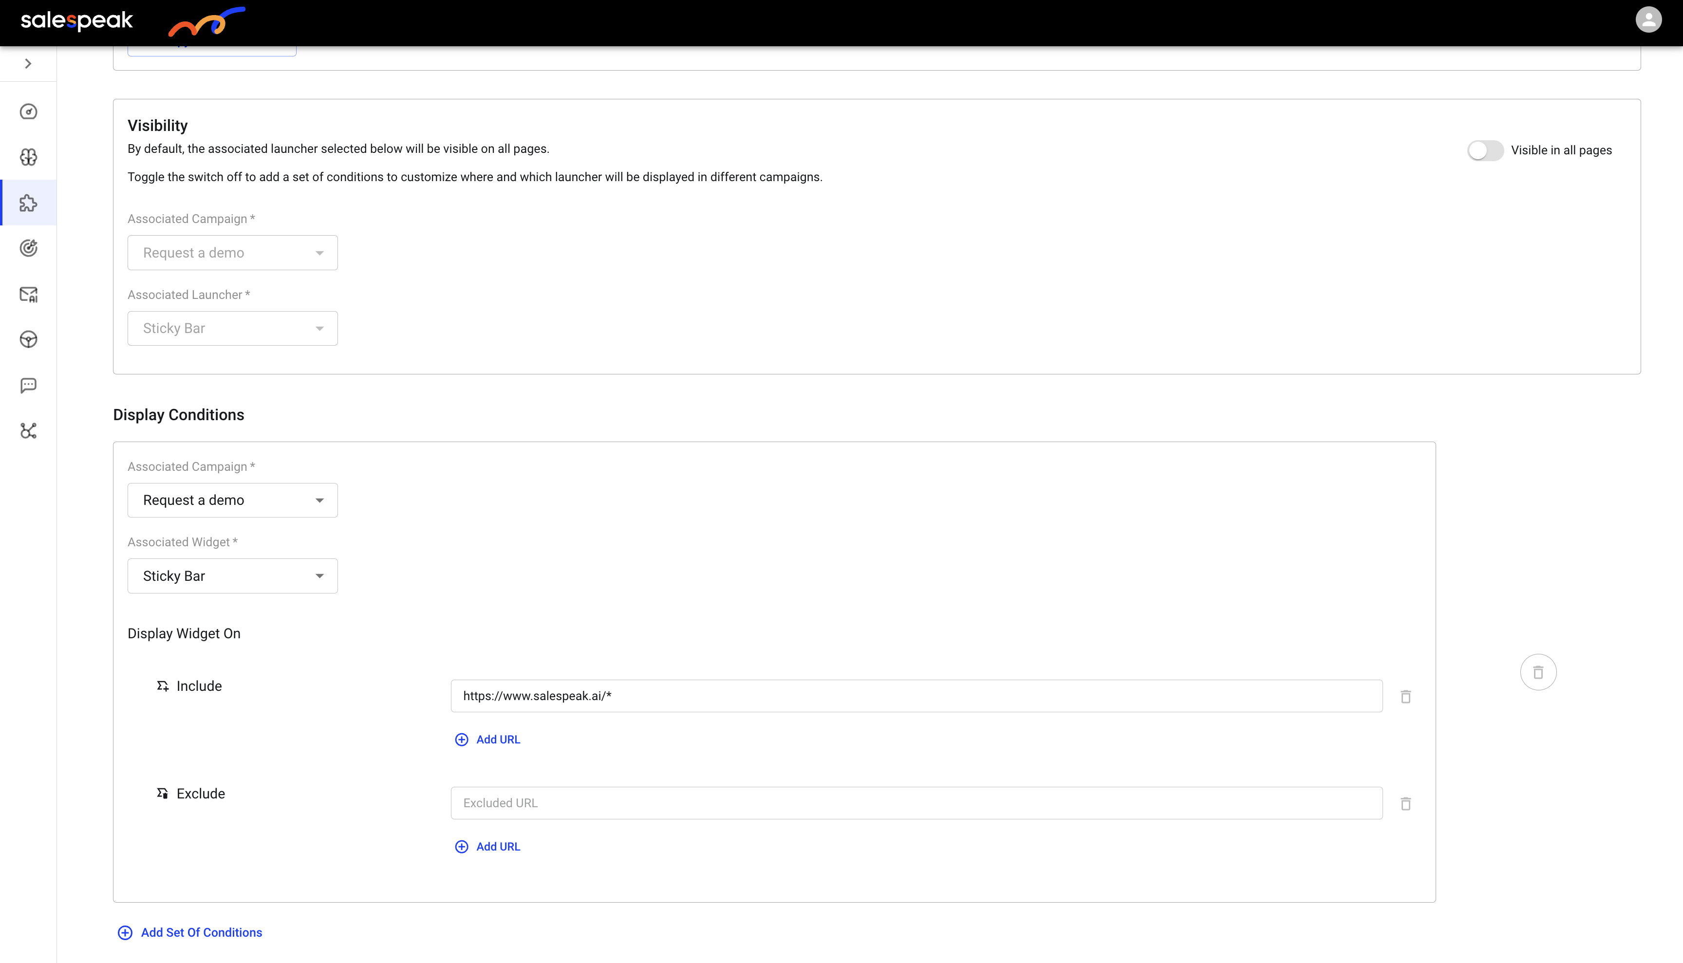This screenshot has height=963, width=1683.
Task: Toggle the Visible in all pages switch
Action: tap(1485, 150)
